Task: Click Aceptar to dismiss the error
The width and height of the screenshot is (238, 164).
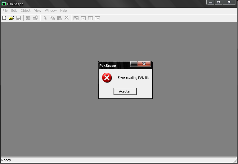Action: click(x=125, y=91)
